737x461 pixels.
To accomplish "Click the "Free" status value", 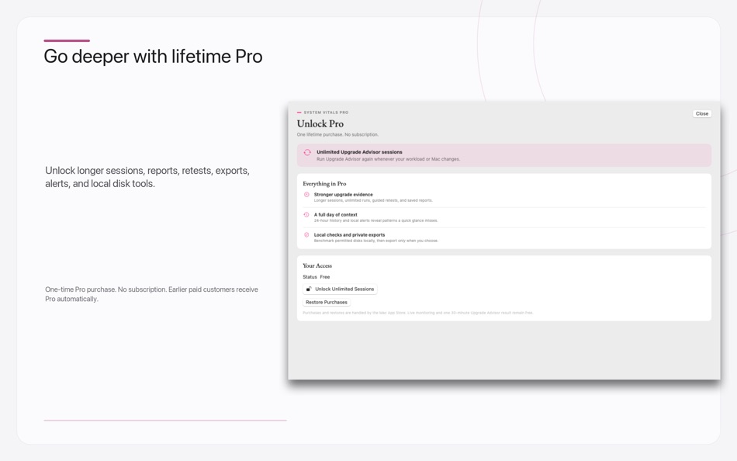I will click(325, 277).
